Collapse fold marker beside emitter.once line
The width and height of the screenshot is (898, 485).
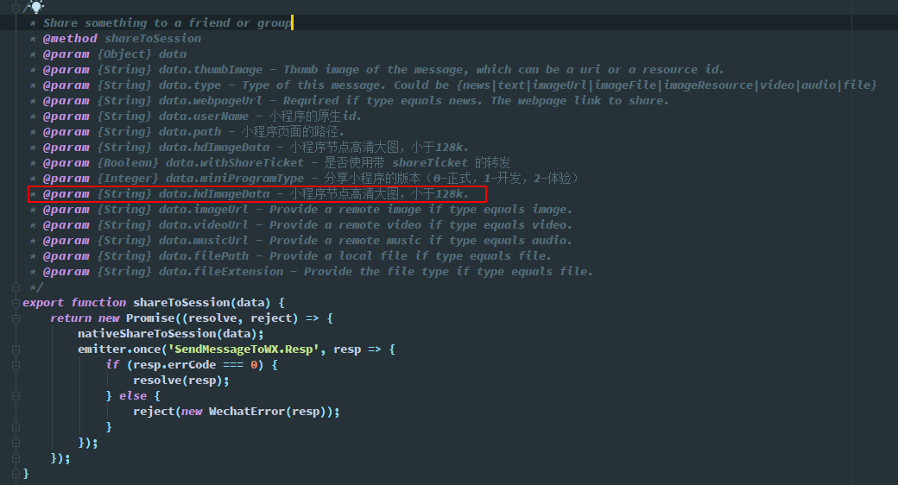tap(16, 350)
